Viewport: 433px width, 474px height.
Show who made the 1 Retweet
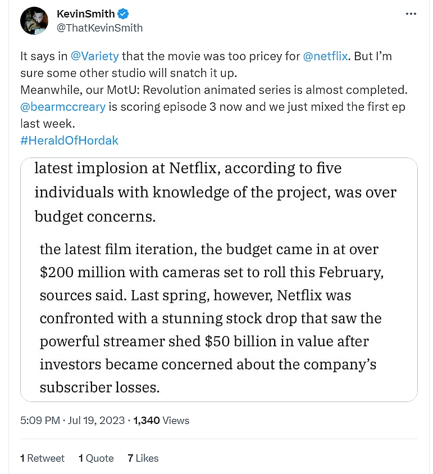(43, 458)
